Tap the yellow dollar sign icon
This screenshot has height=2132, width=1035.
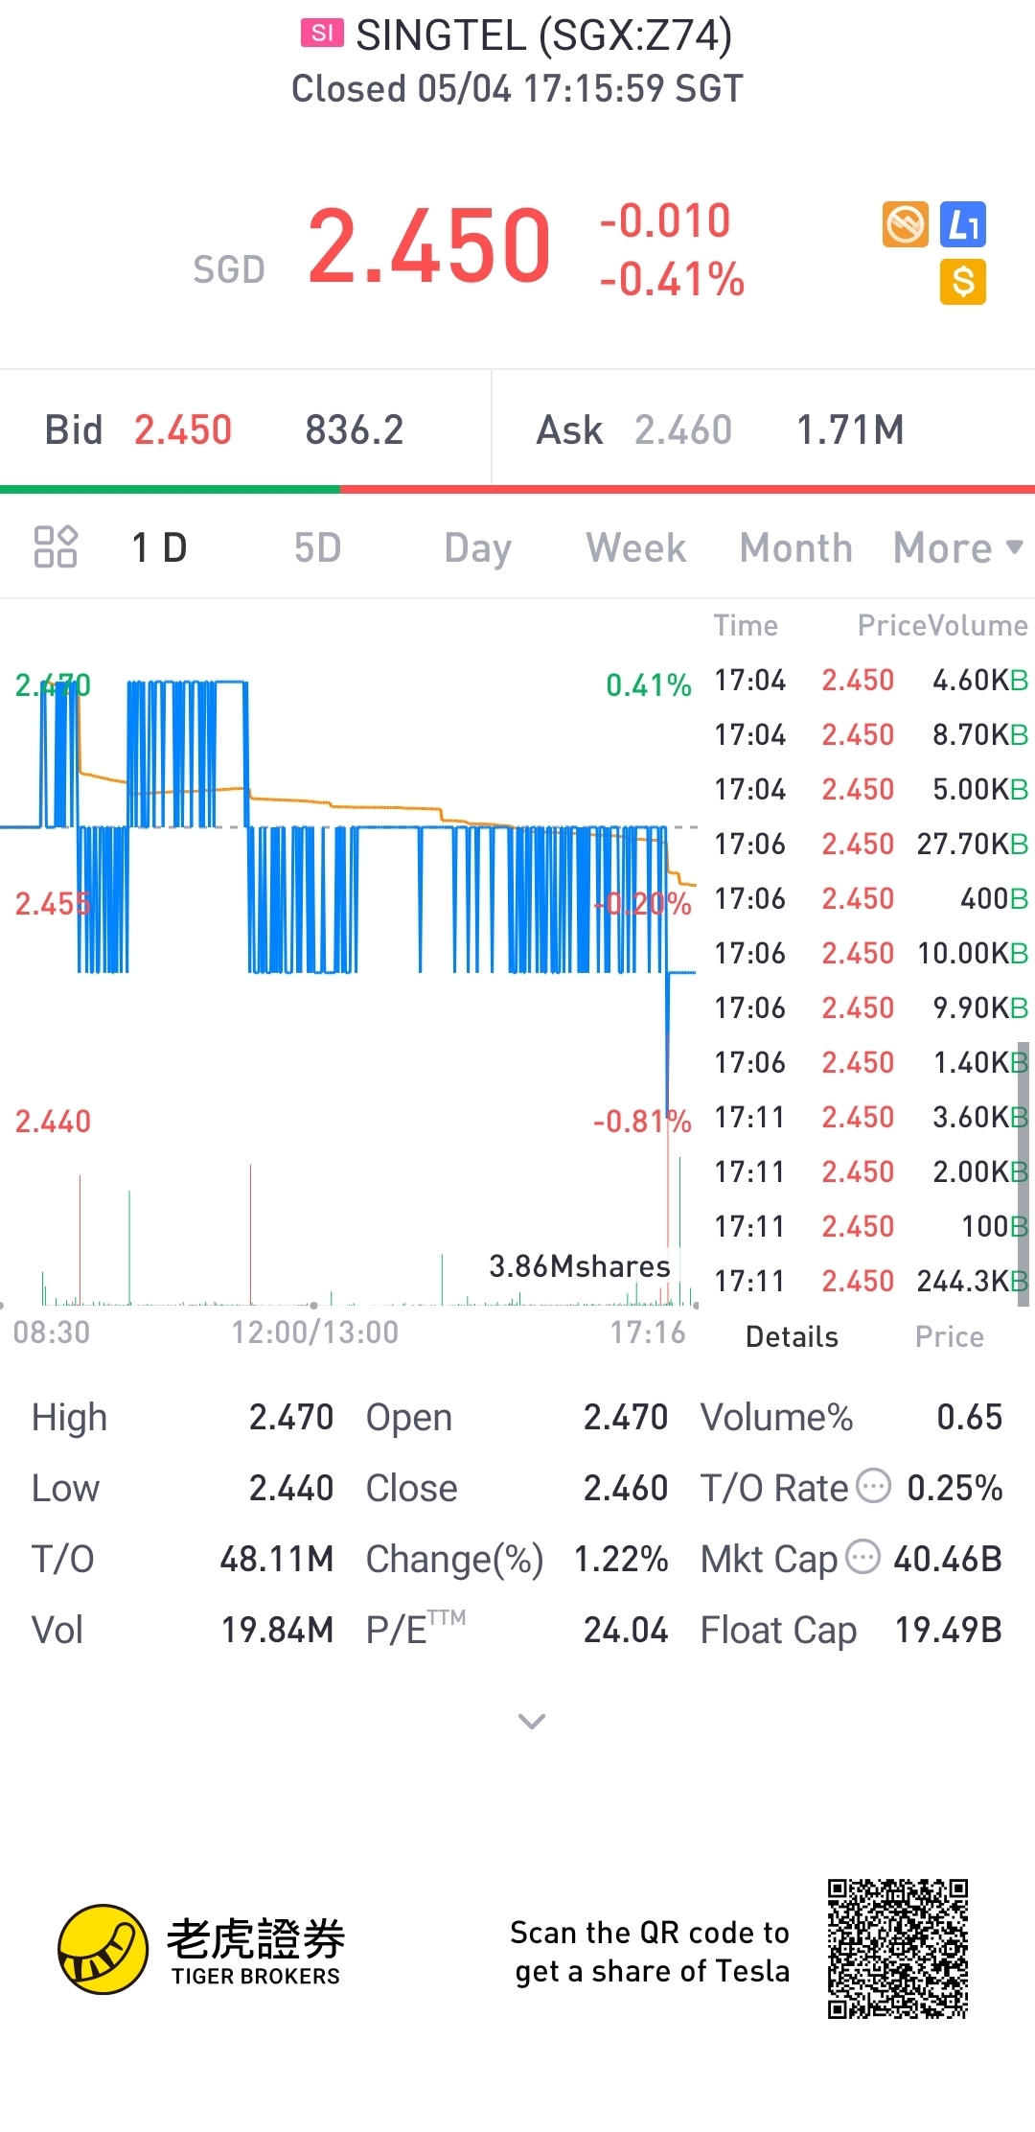[x=963, y=282]
